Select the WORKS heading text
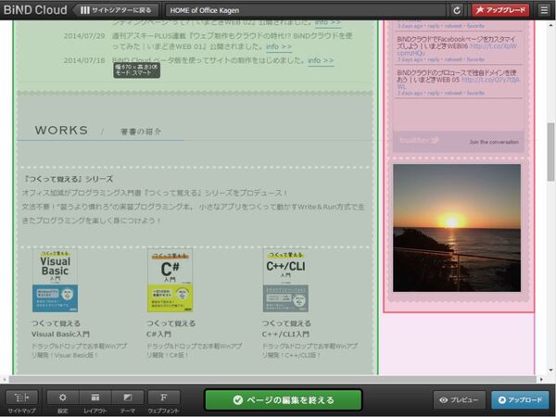The height and width of the screenshot is (417, 556). click(61, 130)
